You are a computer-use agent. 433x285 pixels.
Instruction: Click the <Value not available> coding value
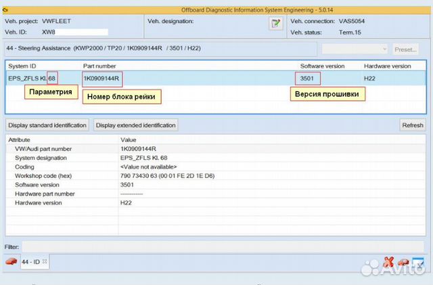149,167
